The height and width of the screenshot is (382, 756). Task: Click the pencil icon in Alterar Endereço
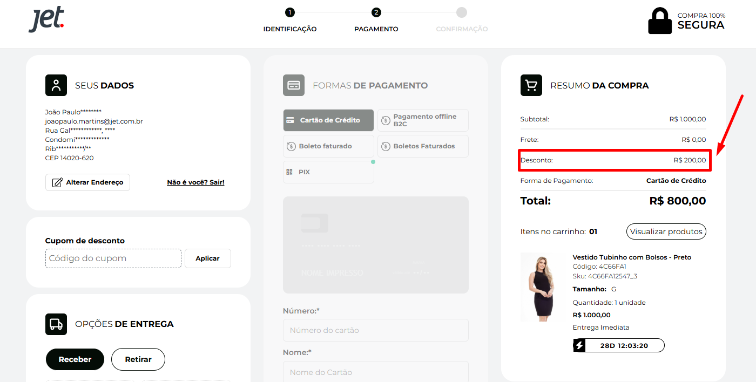(57, 182)
